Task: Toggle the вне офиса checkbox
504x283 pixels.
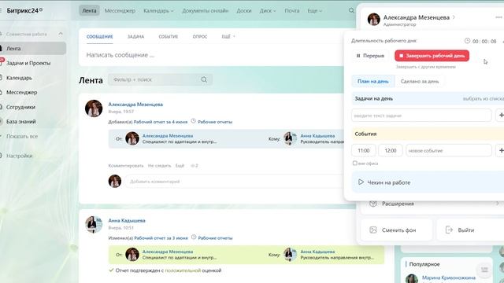Action: 355,163
